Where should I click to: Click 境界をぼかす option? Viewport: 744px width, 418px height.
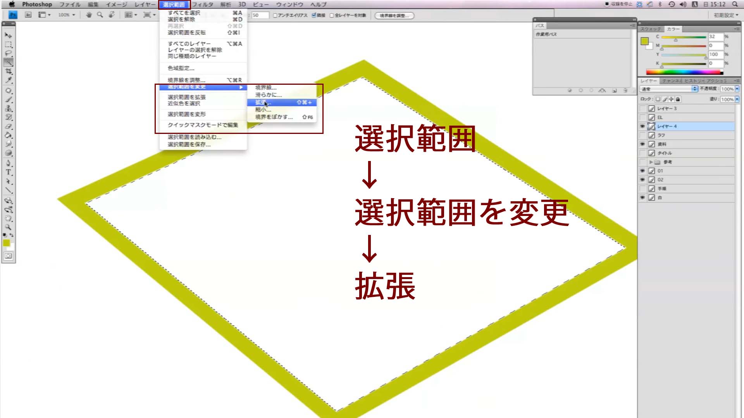click(273, 117)
